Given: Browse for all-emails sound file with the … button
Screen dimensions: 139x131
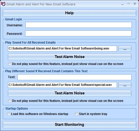Looking at the screenshot, I should click(125, 49).
